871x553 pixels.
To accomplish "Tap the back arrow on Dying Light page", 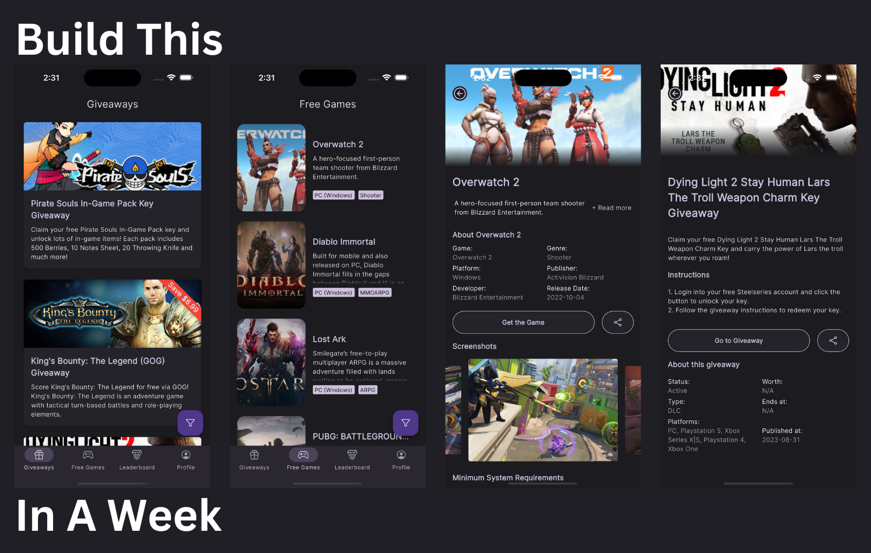I will pyautogui.click(x=675, y=94).
